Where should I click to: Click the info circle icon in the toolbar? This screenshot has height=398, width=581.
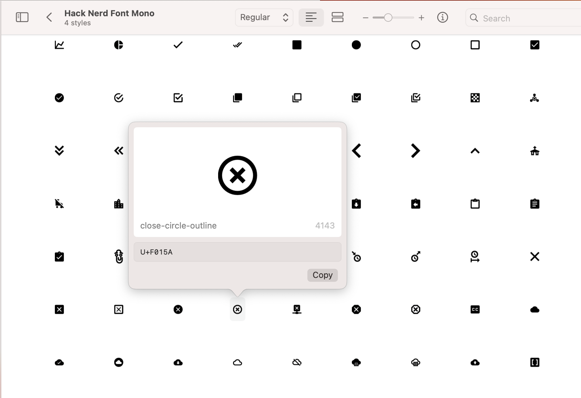pyautogui.click(x=443, y=18)
